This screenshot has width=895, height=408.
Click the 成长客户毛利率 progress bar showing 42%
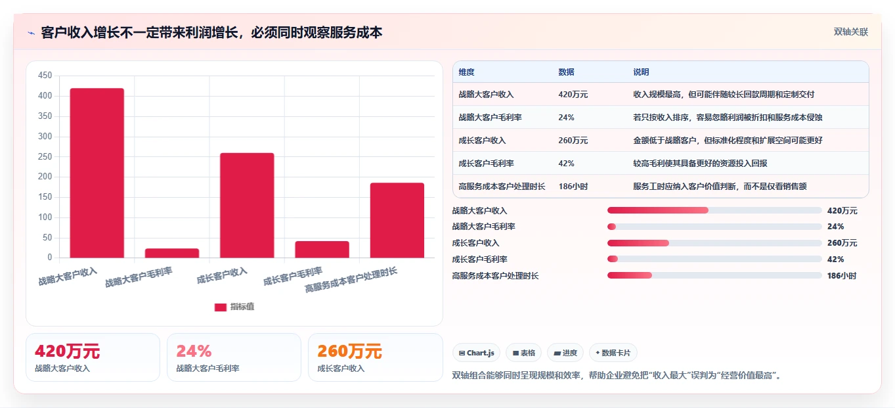click(x=714, y=260)
